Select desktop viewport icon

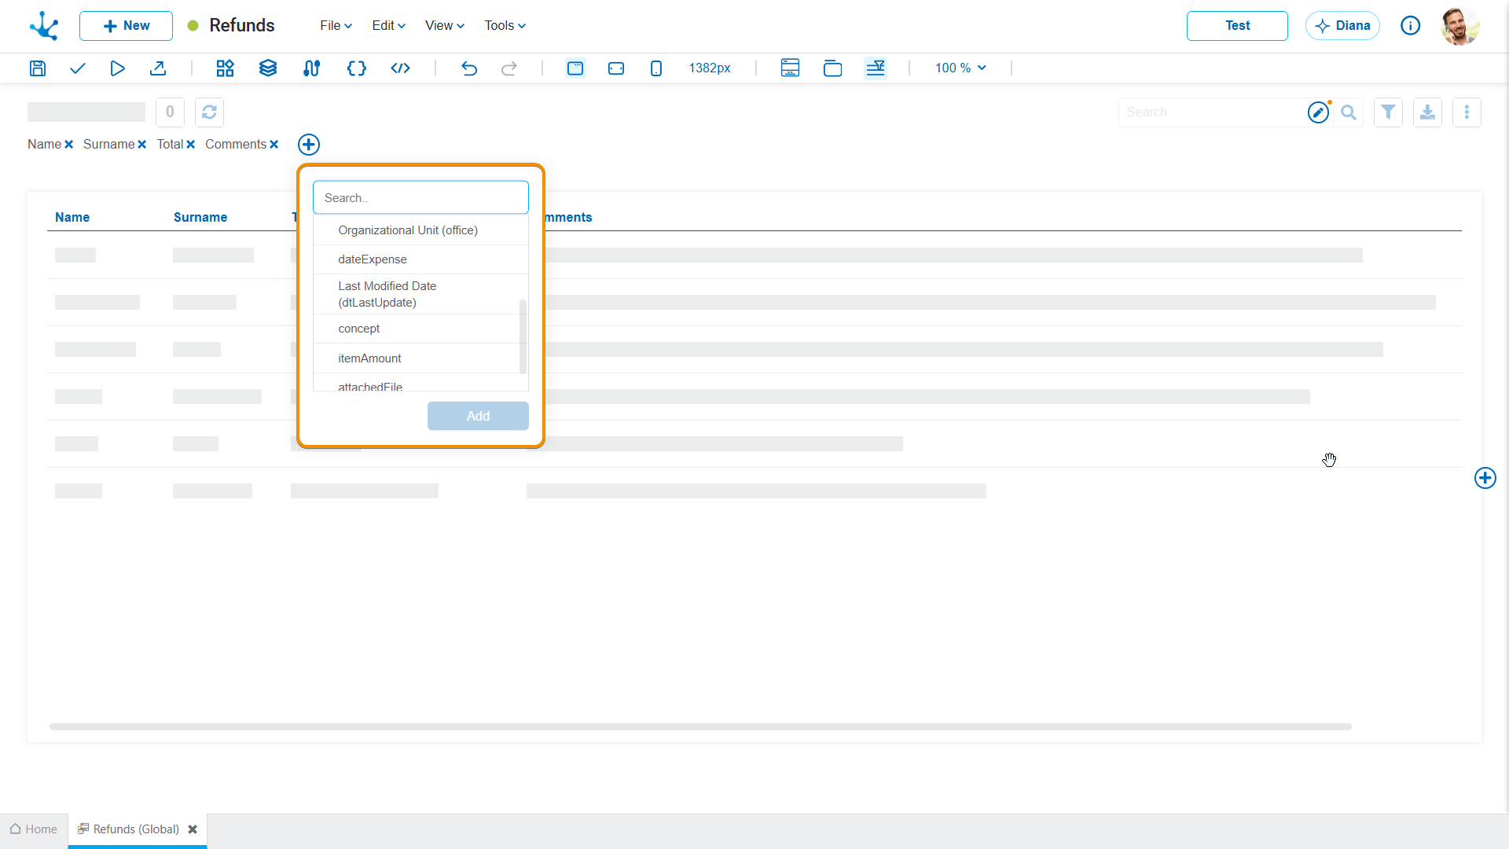coord(575,68)
